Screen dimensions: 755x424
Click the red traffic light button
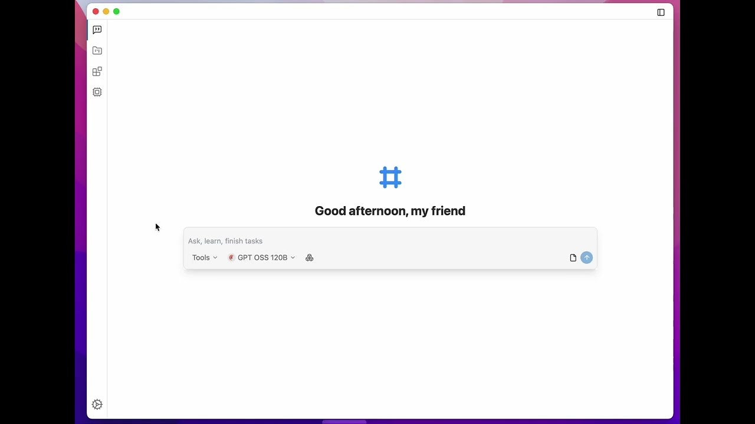[95, 11]
